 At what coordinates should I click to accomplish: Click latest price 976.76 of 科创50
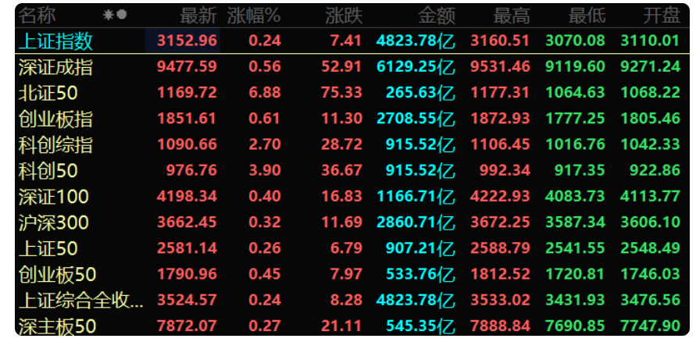coord(191,170)
